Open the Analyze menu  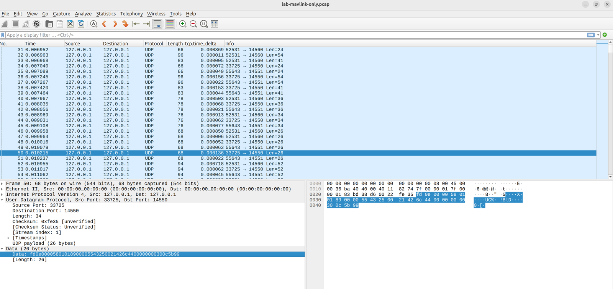pos(83,14)
